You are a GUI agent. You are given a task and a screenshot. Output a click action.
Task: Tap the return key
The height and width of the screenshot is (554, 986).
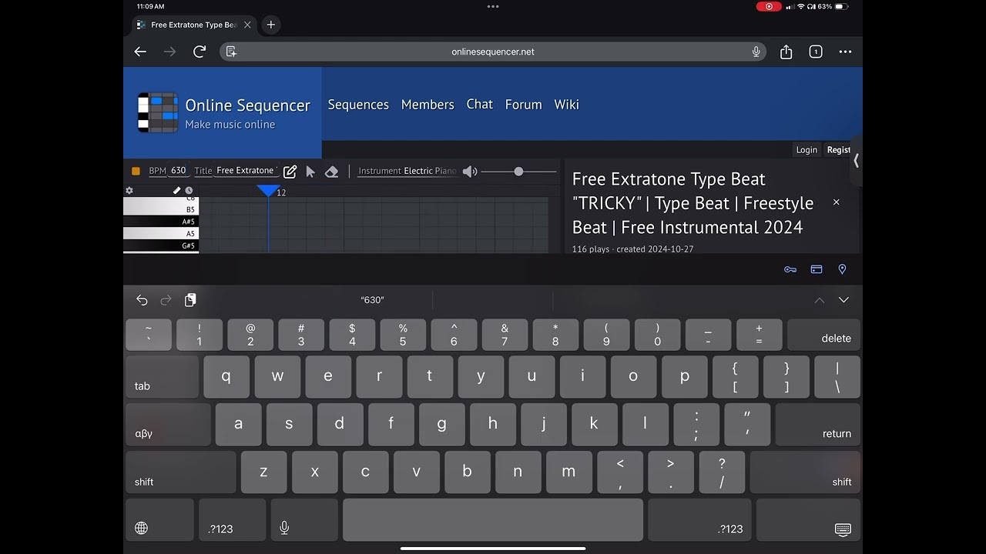[x=817, y=424]
